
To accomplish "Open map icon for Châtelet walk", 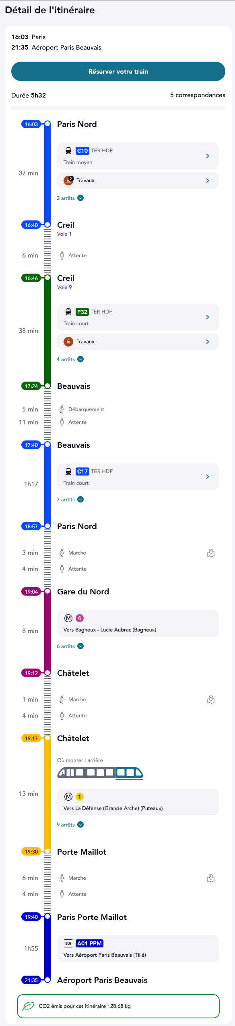I will [x=211, y=700].
